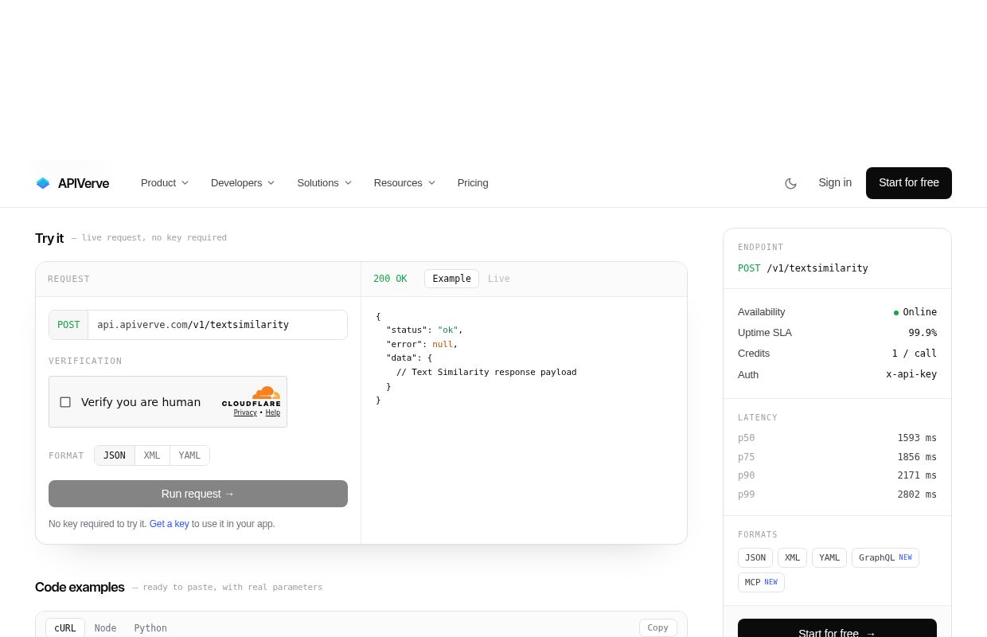Screen dimensions: 987x637
Task: Expand the Solutions menu chevron
Action: 348,183
